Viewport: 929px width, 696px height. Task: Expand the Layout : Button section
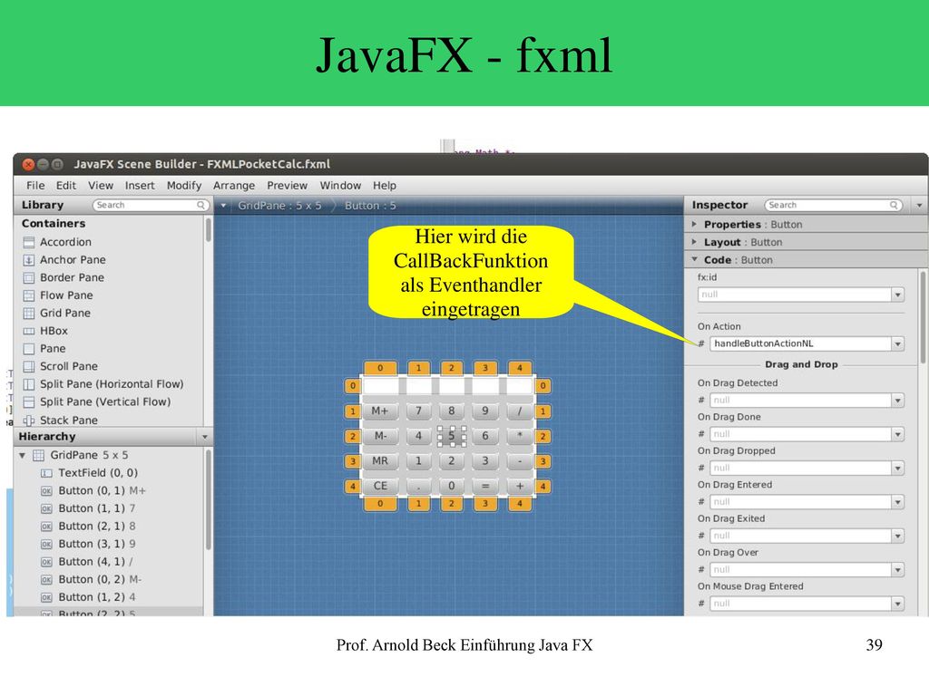(x=694, y=242)
